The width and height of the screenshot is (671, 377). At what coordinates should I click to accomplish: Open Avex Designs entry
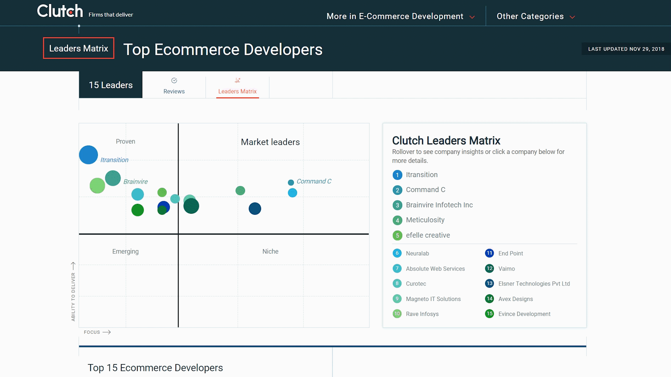pyautogui.click(x=515, y=299)
